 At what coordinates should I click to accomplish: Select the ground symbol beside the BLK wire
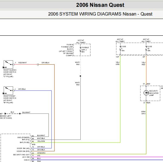point(5,114)
